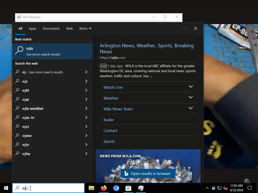Image resolution: width=258 pixels, height=193 pixels.
Task: Open the Watch Live link
Action: tap(113, 87)
